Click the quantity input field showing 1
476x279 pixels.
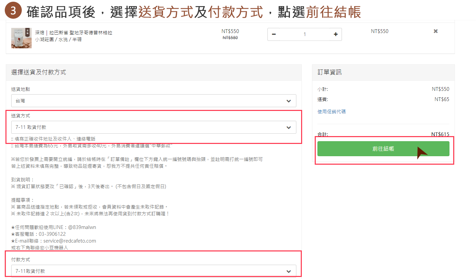pos(305,34)
